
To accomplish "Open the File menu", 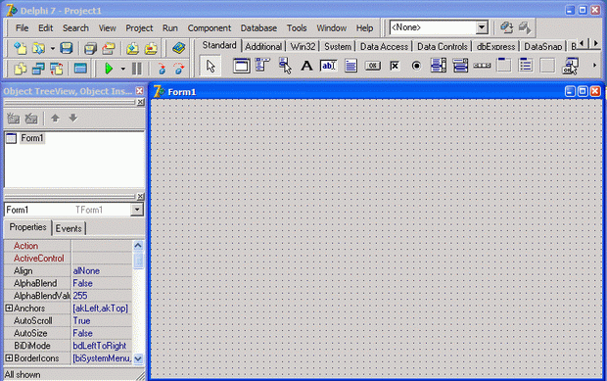I will [22, 27].
